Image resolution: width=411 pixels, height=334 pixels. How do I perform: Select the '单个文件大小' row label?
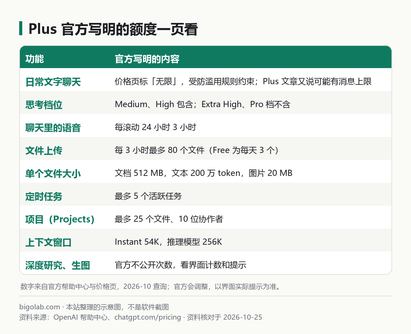(53, 174)
